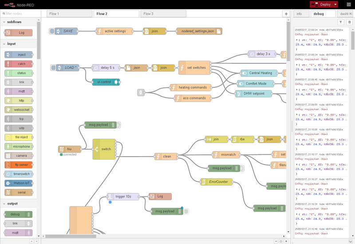Screen dimensions: 355x244
Task: Select the output link node in the palette
Action: coord(18,224)
